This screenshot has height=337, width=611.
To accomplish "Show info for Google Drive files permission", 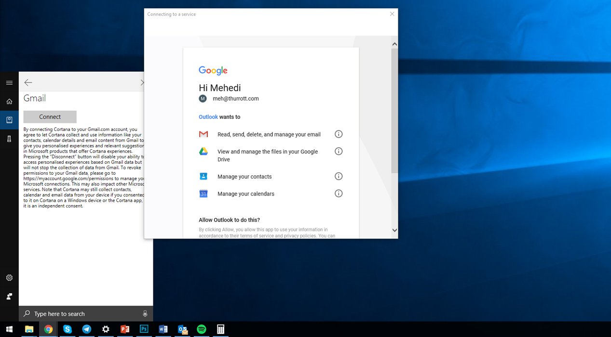I will pyautogui.click(x=339, y=151).
